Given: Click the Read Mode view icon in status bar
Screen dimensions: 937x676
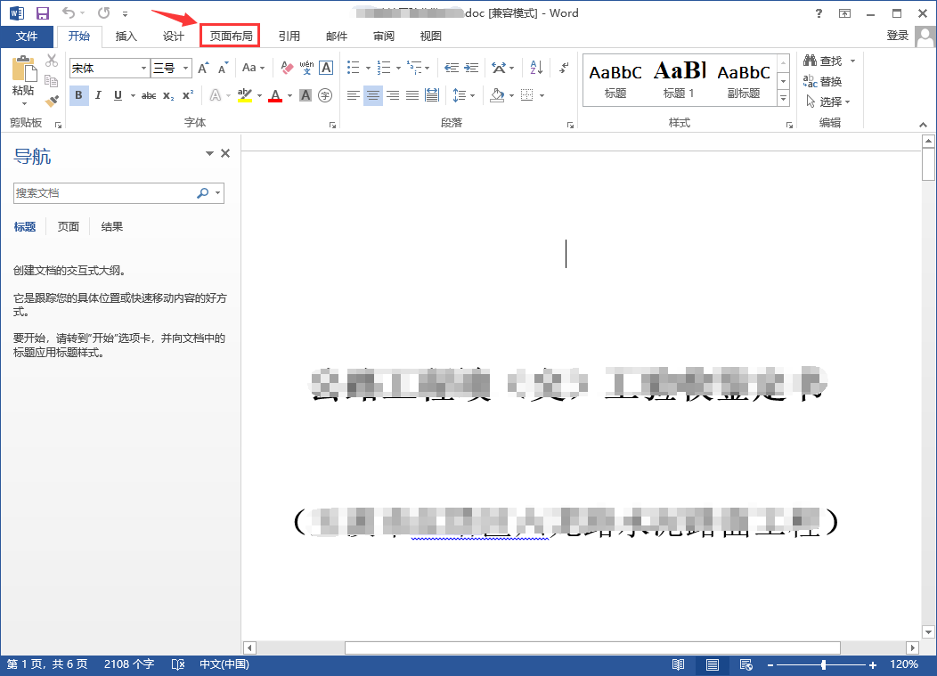Looking at the screenshot, I should (x=678, y=664).
